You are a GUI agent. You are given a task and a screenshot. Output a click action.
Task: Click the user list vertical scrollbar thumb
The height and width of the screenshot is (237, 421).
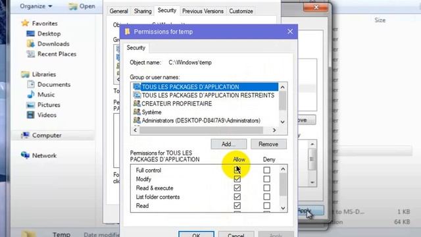click(282, 101)
